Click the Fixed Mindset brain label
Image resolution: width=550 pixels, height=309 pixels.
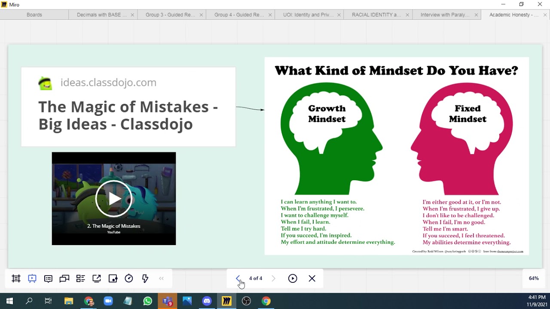tap(467, 114)
